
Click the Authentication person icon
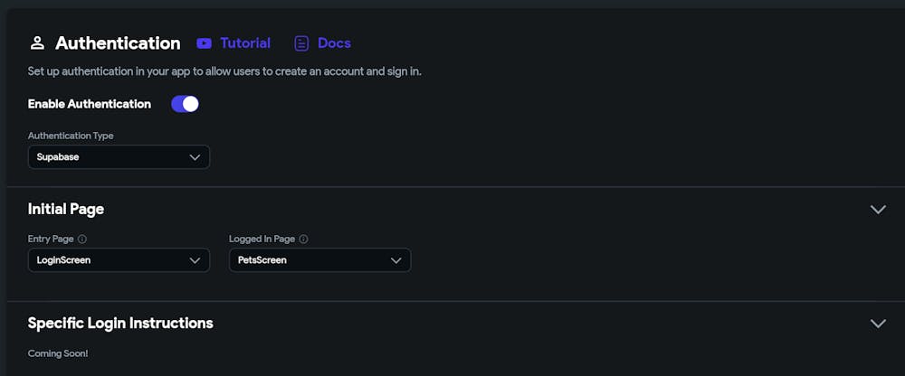pos(37,42)
